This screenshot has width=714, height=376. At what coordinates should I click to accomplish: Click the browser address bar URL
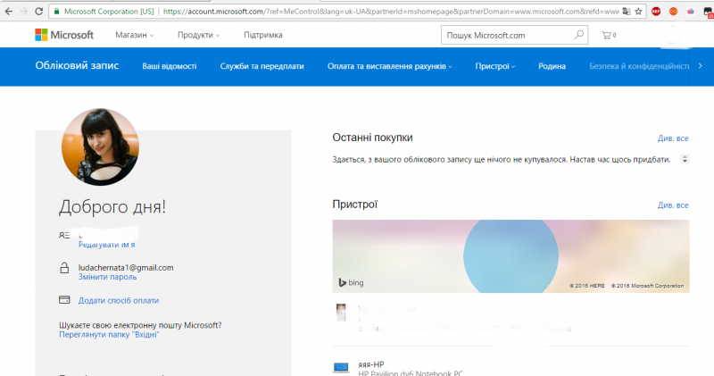(x=391, y=12)
